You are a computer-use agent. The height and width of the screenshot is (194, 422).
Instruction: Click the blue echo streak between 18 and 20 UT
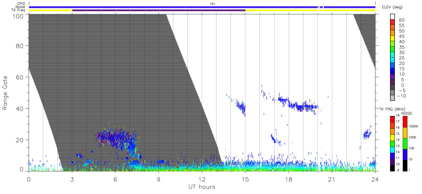(x=303, y=106)
